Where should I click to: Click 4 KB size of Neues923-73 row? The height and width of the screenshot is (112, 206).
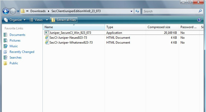click(x=174, y=38)
